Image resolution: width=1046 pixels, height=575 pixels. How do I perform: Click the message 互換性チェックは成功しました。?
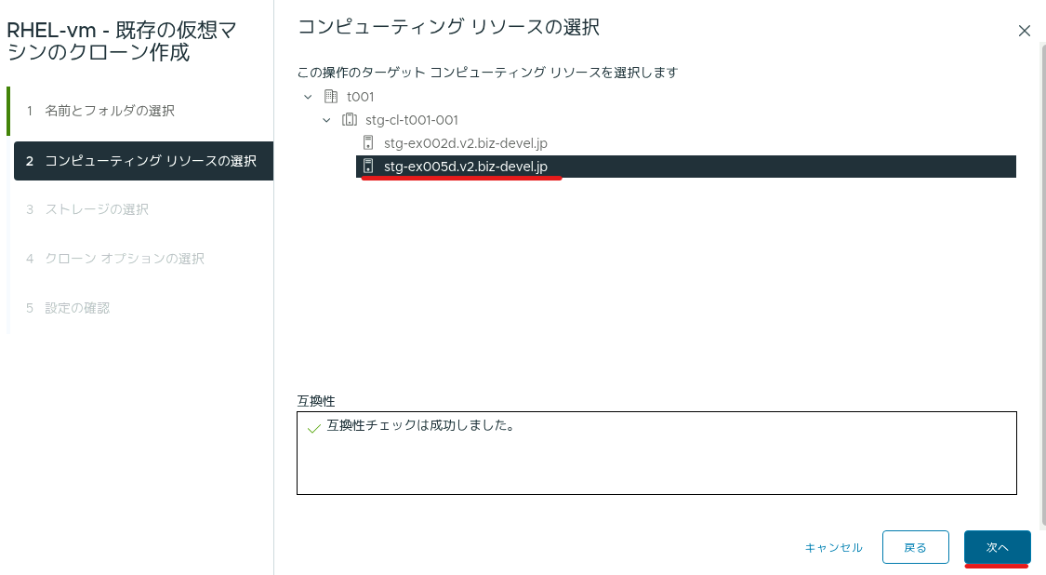[421, 426]
